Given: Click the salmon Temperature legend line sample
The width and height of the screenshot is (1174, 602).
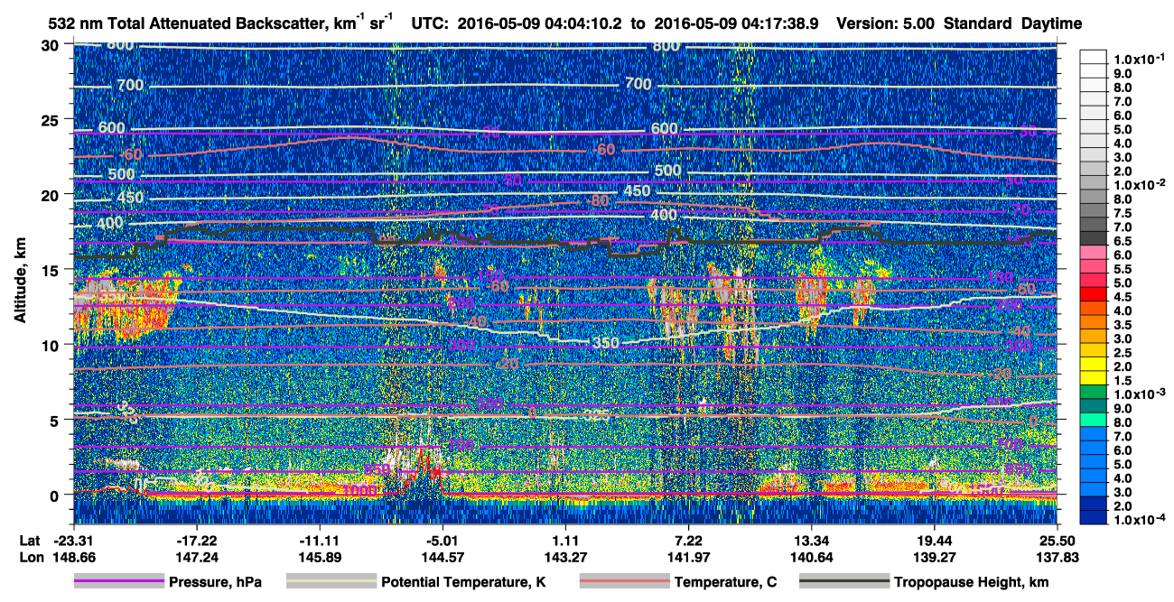Looking at the screenshot, I should tap(624, 582).
